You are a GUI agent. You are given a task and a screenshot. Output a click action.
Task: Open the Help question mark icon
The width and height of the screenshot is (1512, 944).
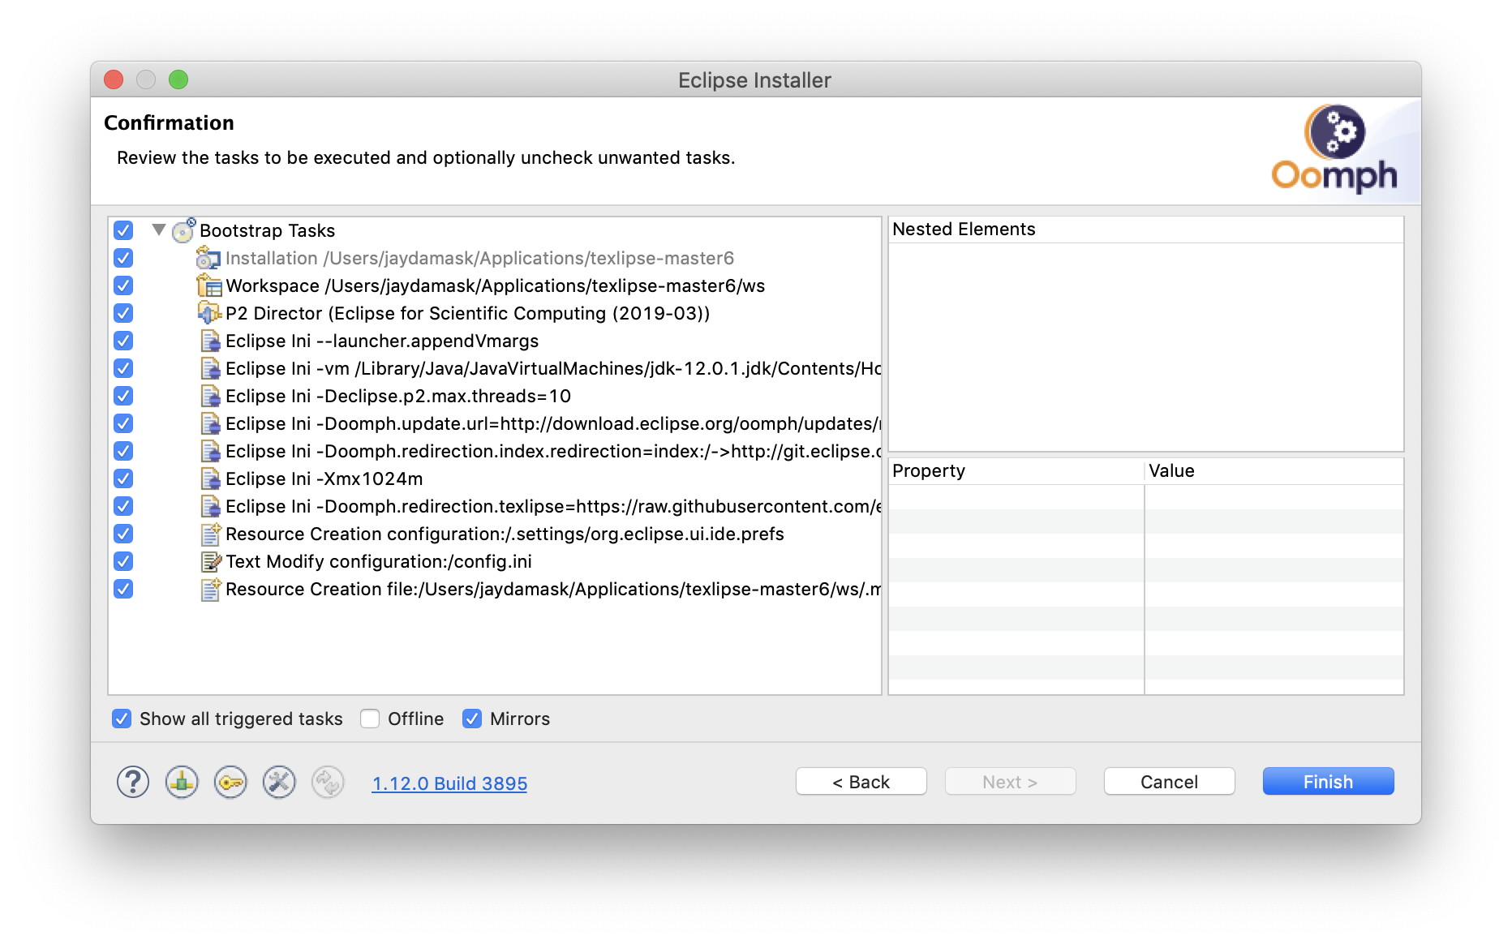[133, 783]
